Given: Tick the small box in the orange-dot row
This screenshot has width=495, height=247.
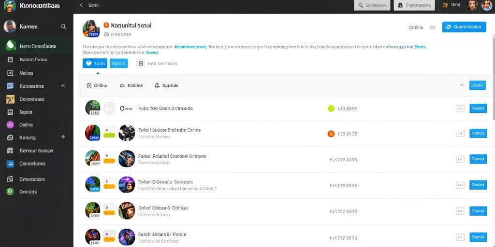Looking at the screenshot, I should pyautogui.click(x=460, y=134).
